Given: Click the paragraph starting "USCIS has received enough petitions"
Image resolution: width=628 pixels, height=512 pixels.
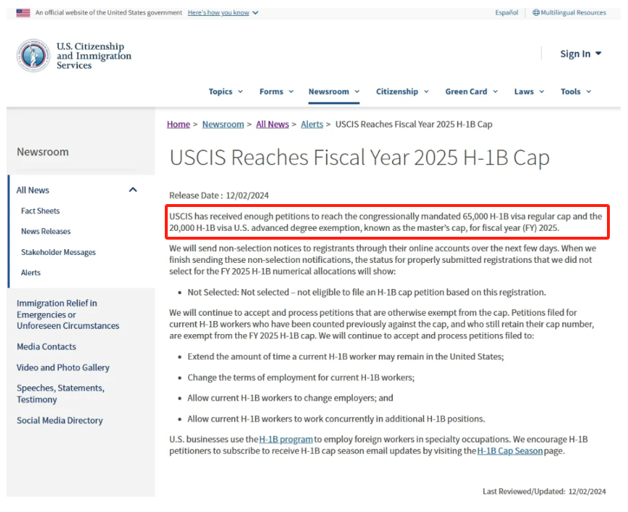Looking at the screenshot, I should (386, 222).
